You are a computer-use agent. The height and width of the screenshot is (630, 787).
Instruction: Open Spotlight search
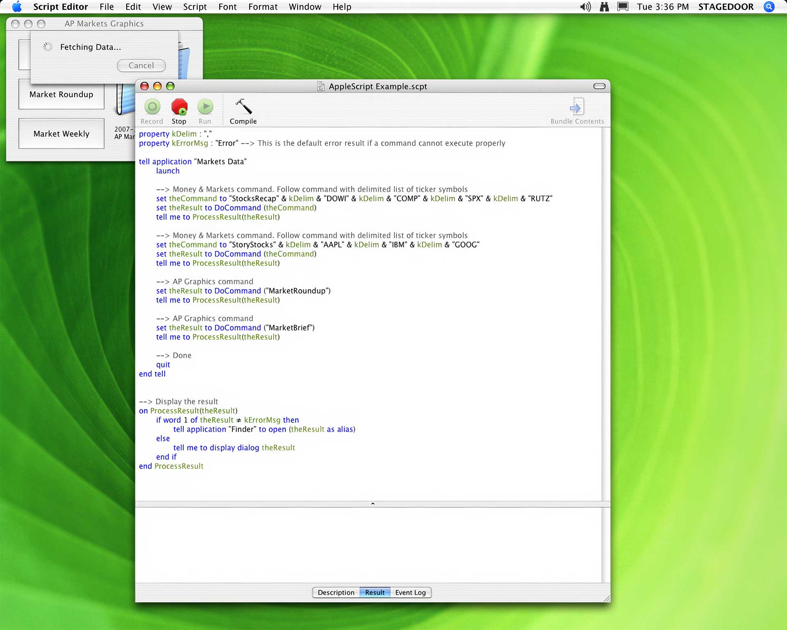pyautogui.click(x=769, y=7)
